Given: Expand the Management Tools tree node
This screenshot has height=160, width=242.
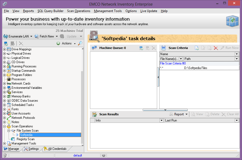Looking at the screenshot, I should [x=4, y=144].
